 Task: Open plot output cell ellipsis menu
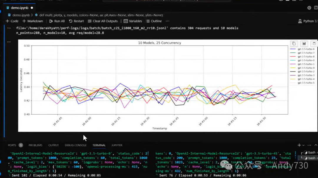coord(9,42)
